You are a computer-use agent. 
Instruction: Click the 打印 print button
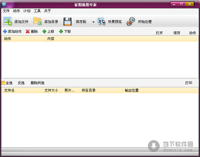pos(189,83)
